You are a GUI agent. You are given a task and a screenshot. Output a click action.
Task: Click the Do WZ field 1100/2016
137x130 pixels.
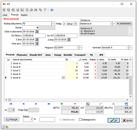point(66,36)
